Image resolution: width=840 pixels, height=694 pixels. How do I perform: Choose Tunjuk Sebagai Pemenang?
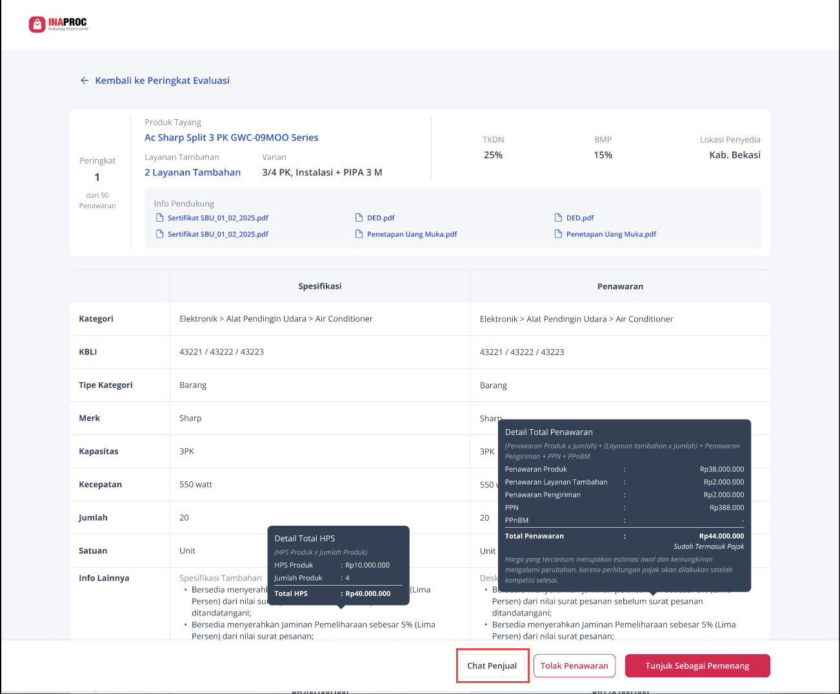tap(697, 666)
